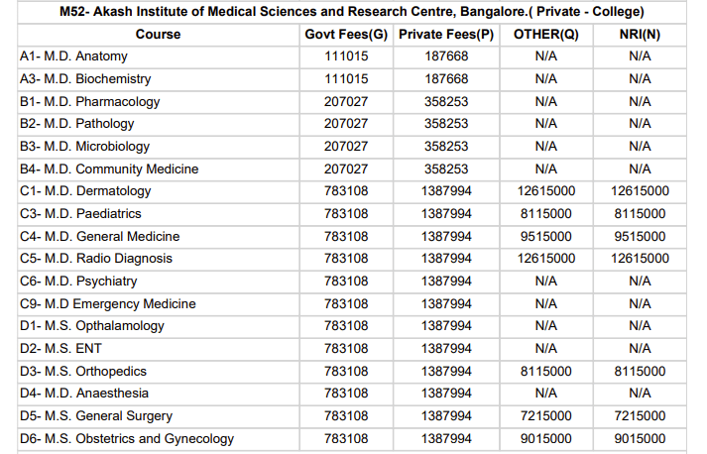Click the D6- M.S. Obstetrics and Gynecology cell
Image resolution: width=707 pixels, height=454 pixels.
tap(127, 439)
